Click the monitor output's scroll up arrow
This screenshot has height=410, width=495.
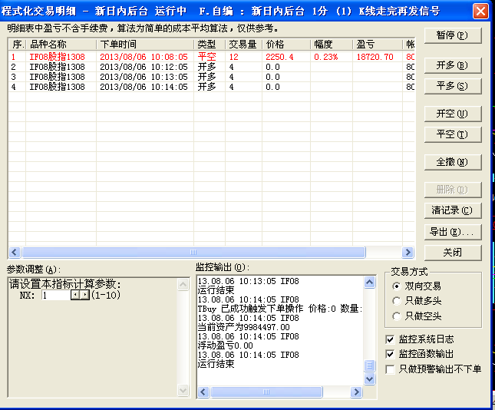tap(369, 282)
